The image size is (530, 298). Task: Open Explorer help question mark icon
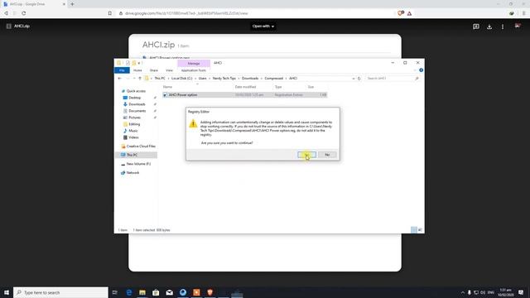tap(422, 70)
